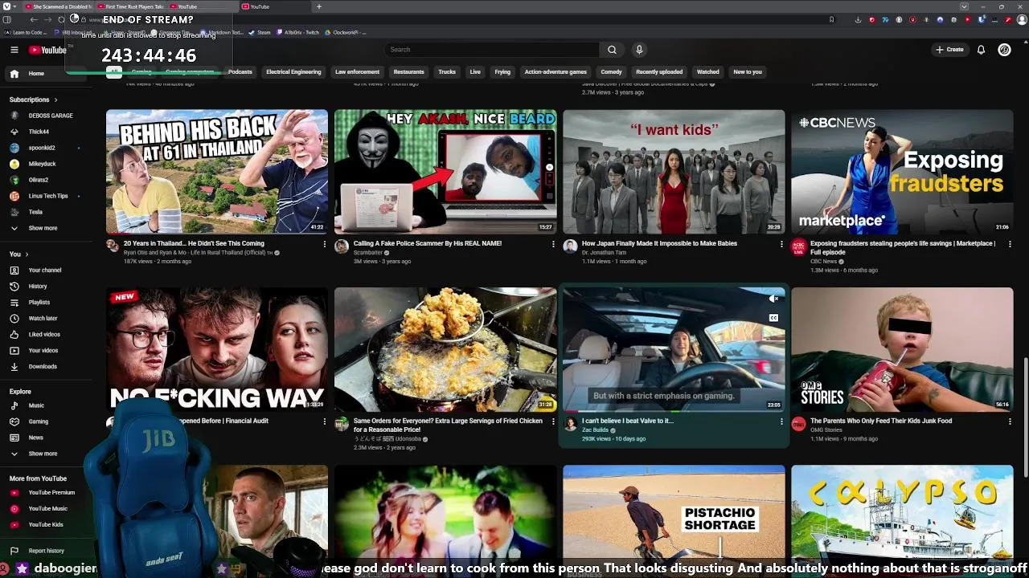1029x578 pixels.
Task: Open the You section chevron
Action: tap(27, 254)
